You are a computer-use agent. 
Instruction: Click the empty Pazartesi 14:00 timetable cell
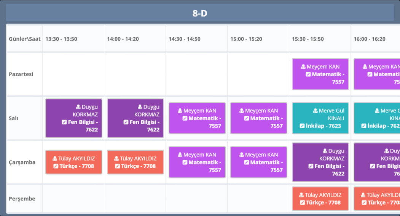[x=135, y=74]
